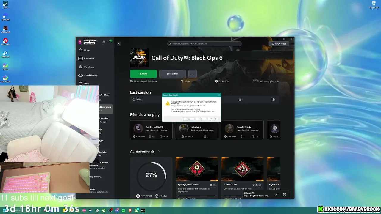Viewport: 381px width, 214px height.
Task: Click the warning icon in the dialog
Action: click(x=168, y=103)
